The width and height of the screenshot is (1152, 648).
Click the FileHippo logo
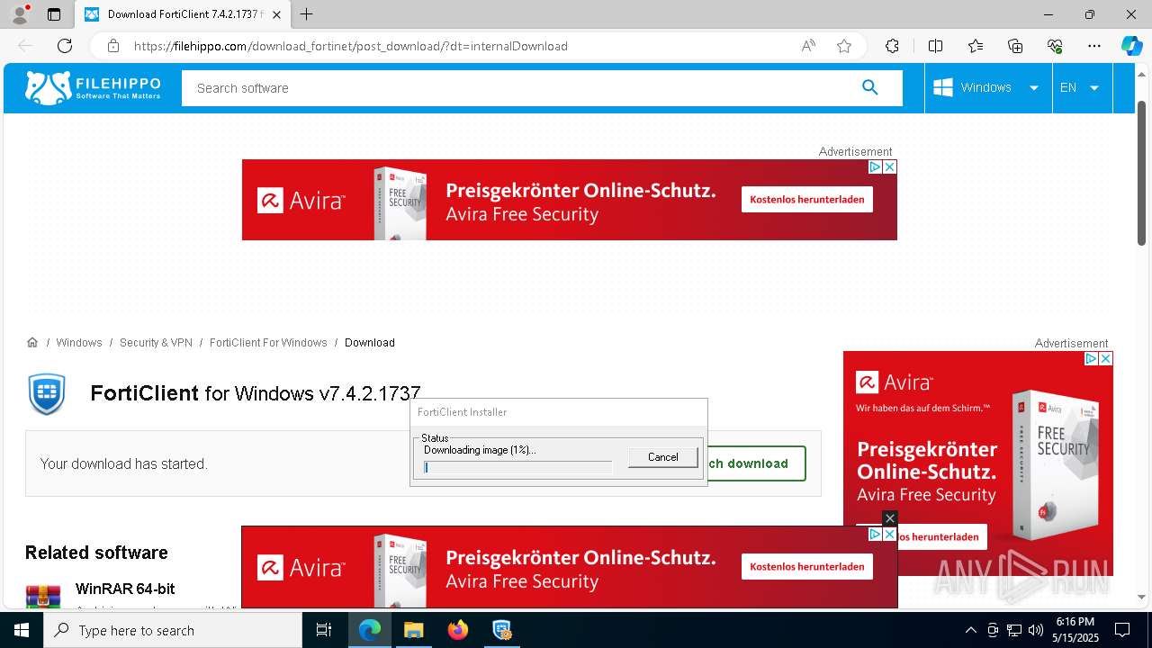(93, 87)
